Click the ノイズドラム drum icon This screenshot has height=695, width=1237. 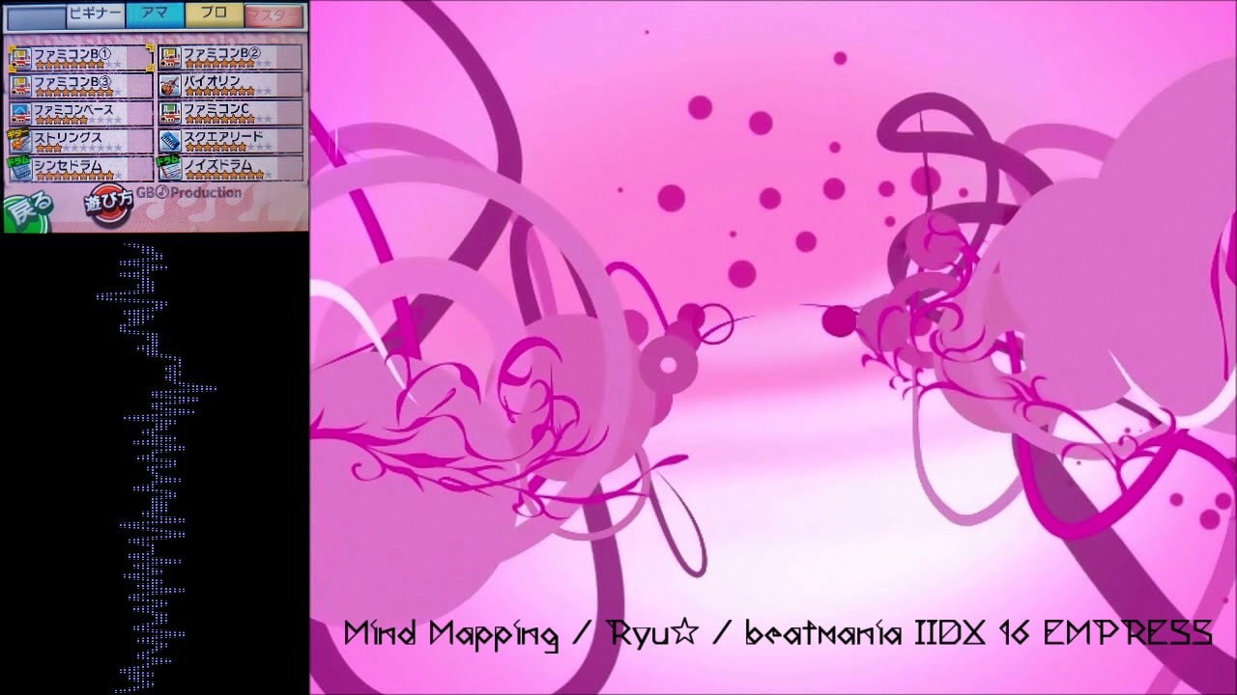click(x=170, y=168)
